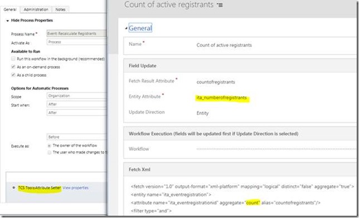
Task: Click the Update Direction Entity value
Action: tap(202, 113)
